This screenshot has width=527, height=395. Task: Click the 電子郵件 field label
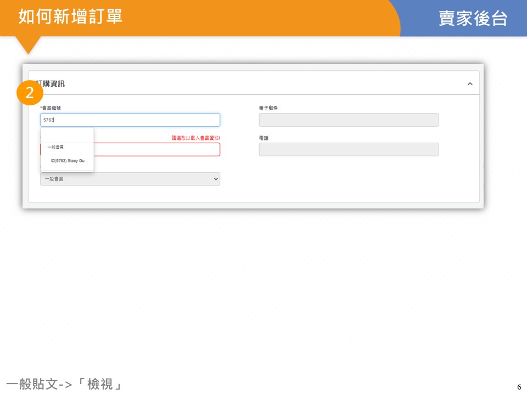click(268, 108)
